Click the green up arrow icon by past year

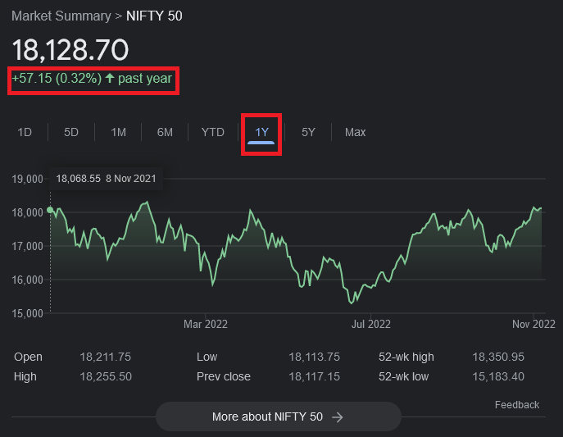(x=110, y=78)
